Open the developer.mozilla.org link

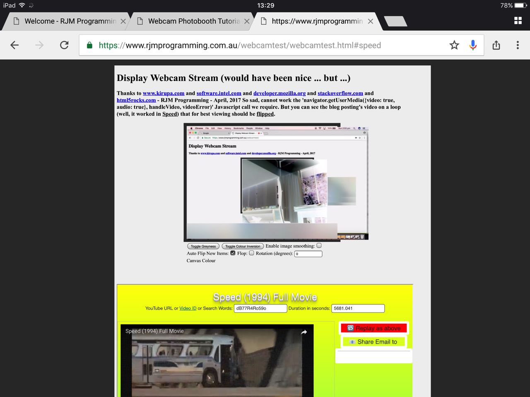[279, 93]
